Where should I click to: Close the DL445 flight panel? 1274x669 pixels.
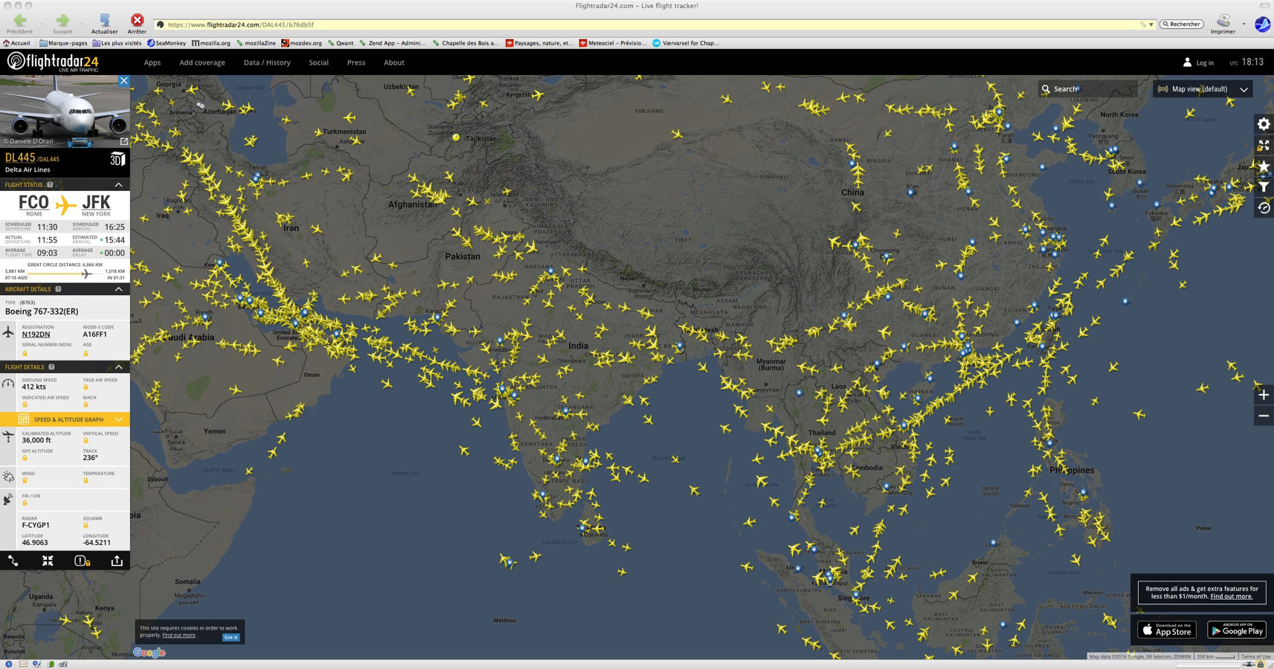pyautogui.click(x=123, y=80)
